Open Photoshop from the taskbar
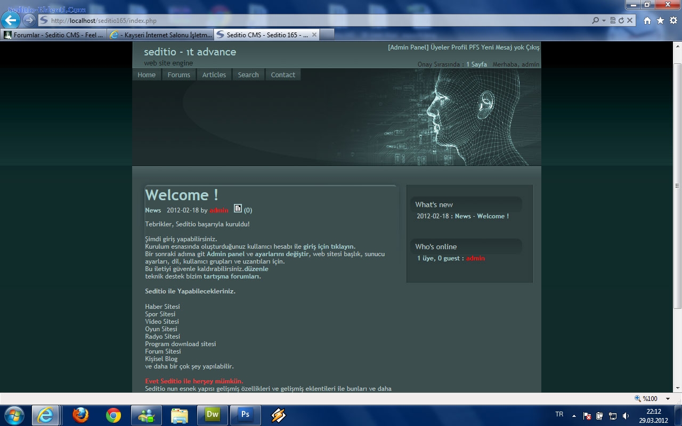The height and width of the screenshot is (426, 682). (245, 415)
